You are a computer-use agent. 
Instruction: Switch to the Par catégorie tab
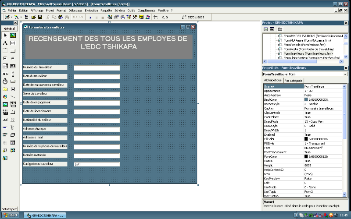pyautogui.click(x=294, y=81)
